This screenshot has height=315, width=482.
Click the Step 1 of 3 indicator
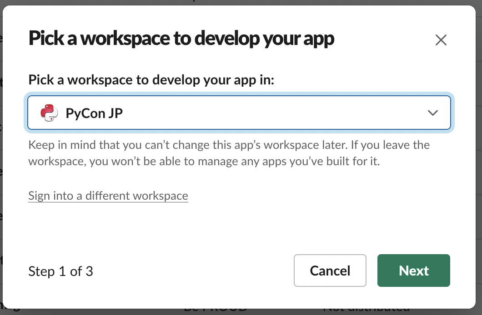60,271
